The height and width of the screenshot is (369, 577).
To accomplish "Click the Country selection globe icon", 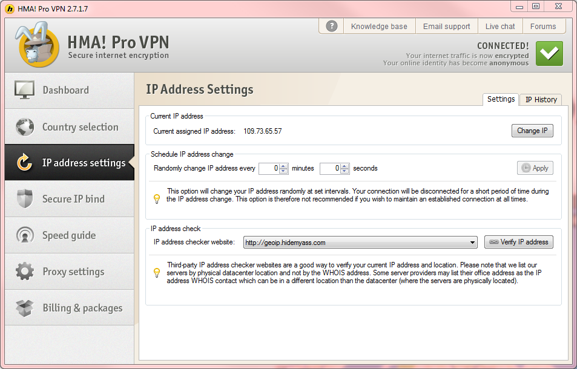I will coord(25,127).
